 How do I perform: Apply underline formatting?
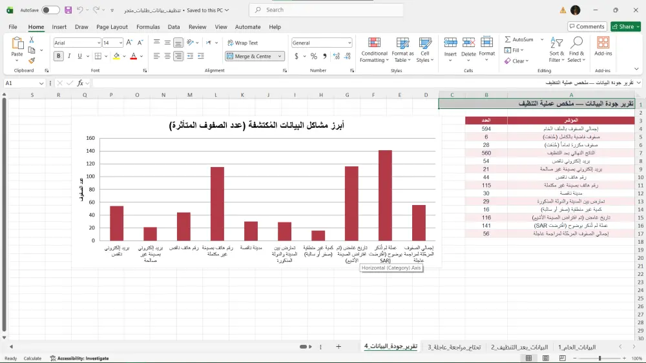[x=79, y=56]
